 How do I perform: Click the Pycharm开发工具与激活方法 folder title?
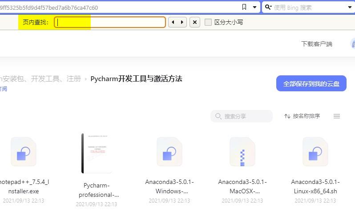coord(136,79)
